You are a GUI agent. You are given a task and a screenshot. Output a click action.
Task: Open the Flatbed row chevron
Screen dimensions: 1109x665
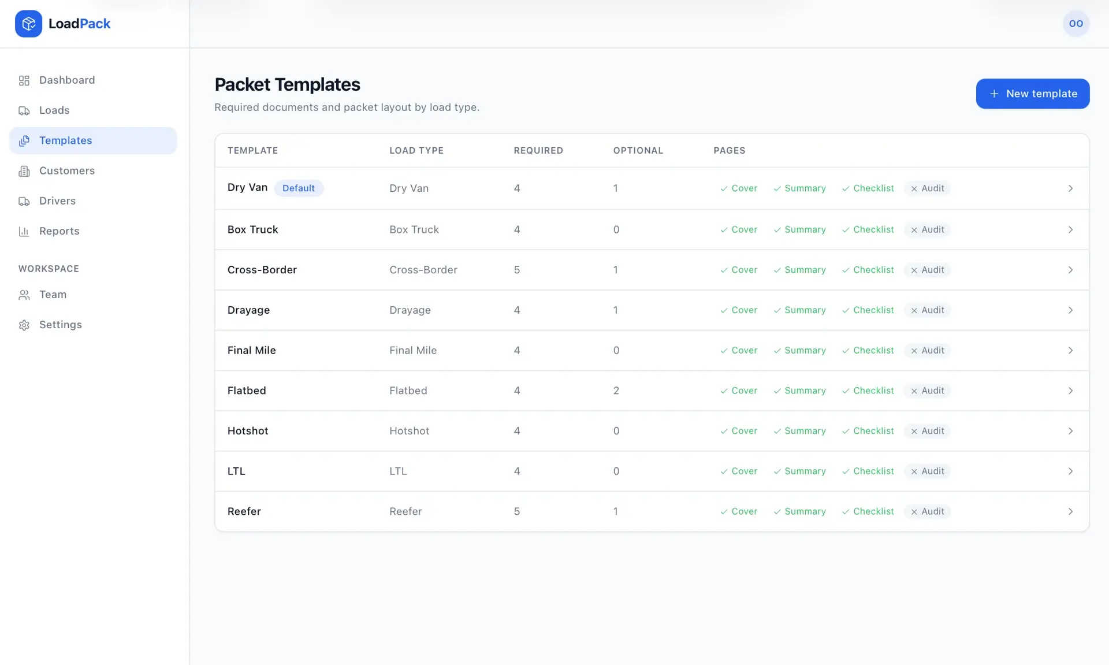pos(1070,391)
